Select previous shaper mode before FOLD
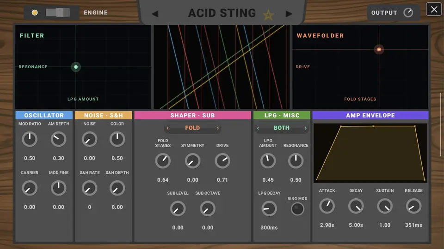Image resolution: width=444 pixels, height=249 pixels. (x=167, y=128)
